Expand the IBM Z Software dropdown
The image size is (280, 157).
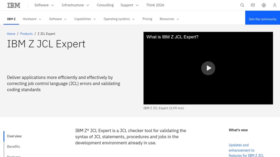[58, 19]
